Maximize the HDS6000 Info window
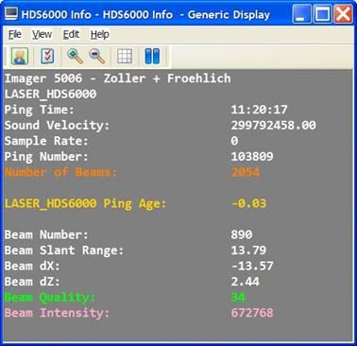This screenshot has width=357, height=346. point(322,14)
